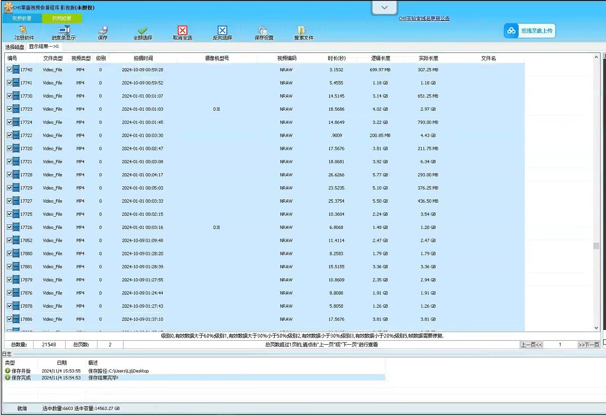Click the 视频编码 column header

pyautogui.click(x=286, y=58)
